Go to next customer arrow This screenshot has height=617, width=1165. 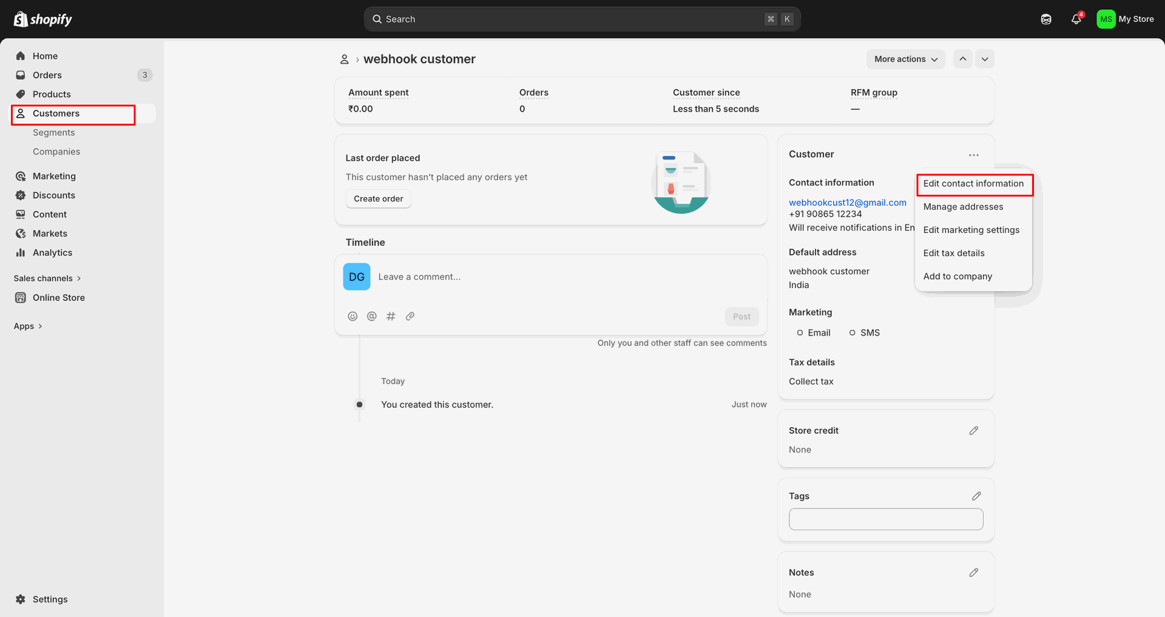(x=985, y=59)
